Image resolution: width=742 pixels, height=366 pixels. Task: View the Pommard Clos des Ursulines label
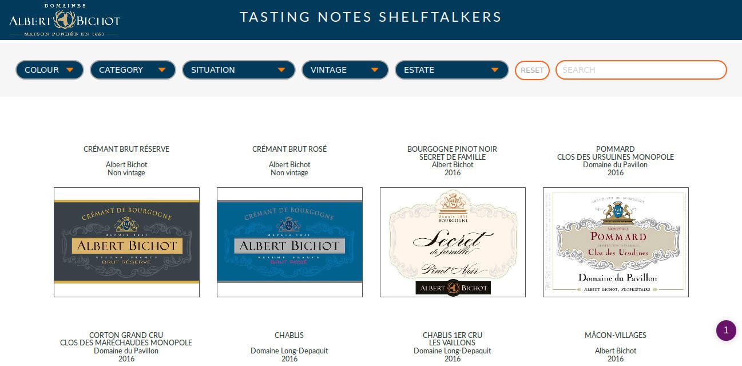616,242
